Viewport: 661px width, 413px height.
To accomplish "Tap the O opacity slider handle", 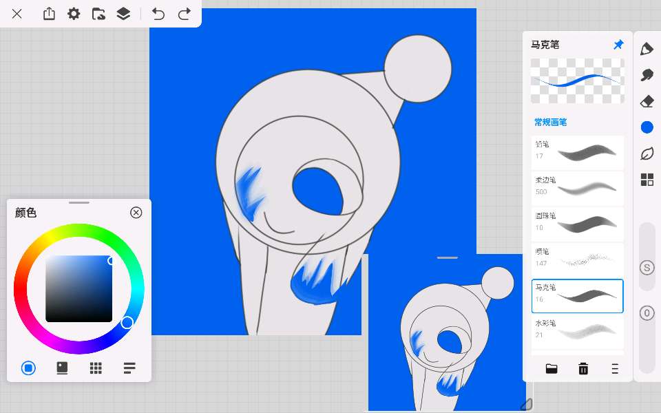I will point(647,313).
